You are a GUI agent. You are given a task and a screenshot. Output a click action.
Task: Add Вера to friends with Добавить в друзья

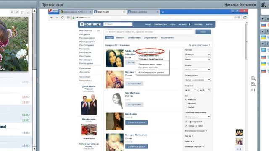click(136, 122)
